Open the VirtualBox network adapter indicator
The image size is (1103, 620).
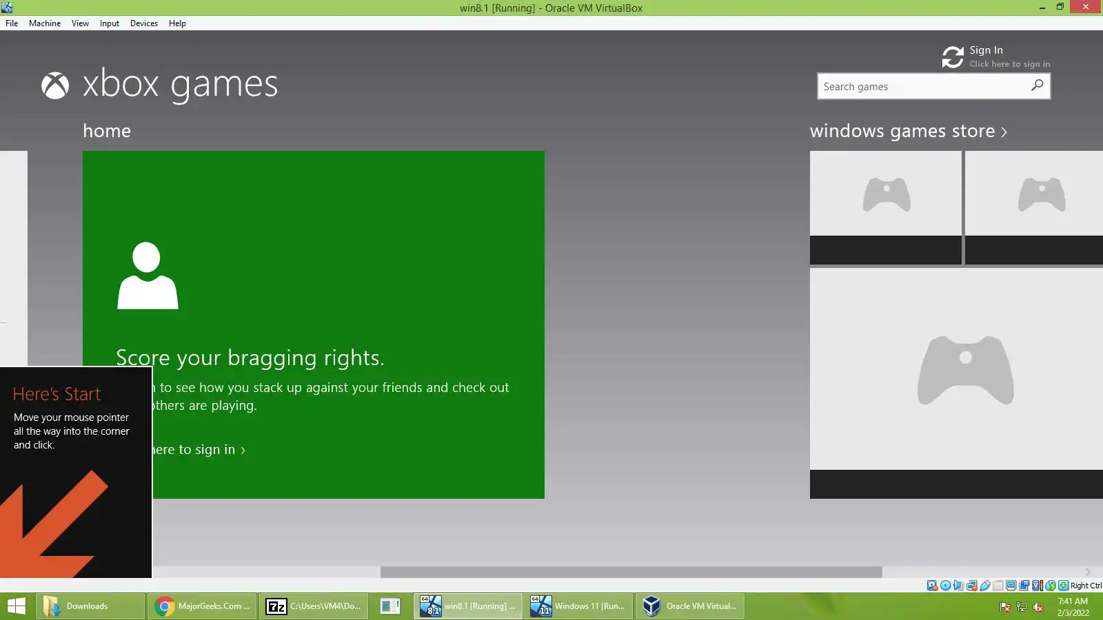pos(971,586)
